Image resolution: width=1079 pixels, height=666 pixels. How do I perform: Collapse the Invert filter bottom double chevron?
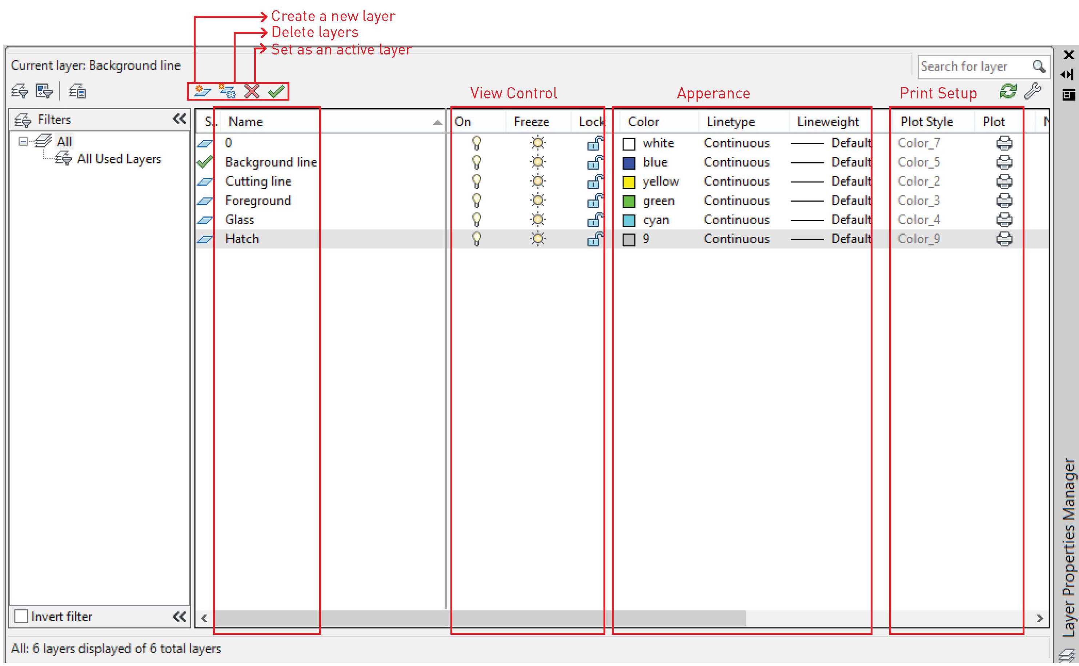(x=180, y=616)
